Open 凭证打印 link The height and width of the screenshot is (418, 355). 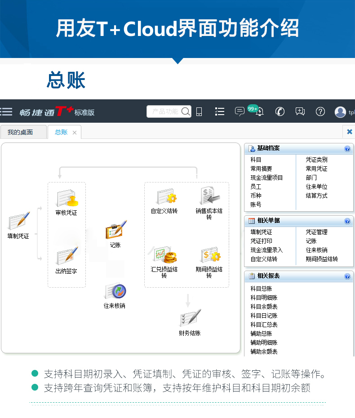pos(261,241)
